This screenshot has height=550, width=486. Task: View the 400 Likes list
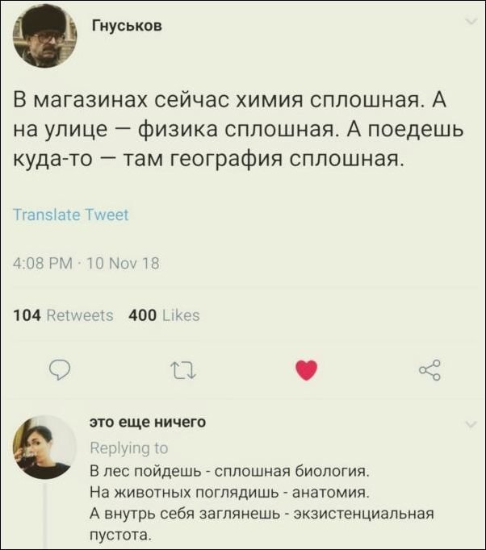[x=164, y=315]
